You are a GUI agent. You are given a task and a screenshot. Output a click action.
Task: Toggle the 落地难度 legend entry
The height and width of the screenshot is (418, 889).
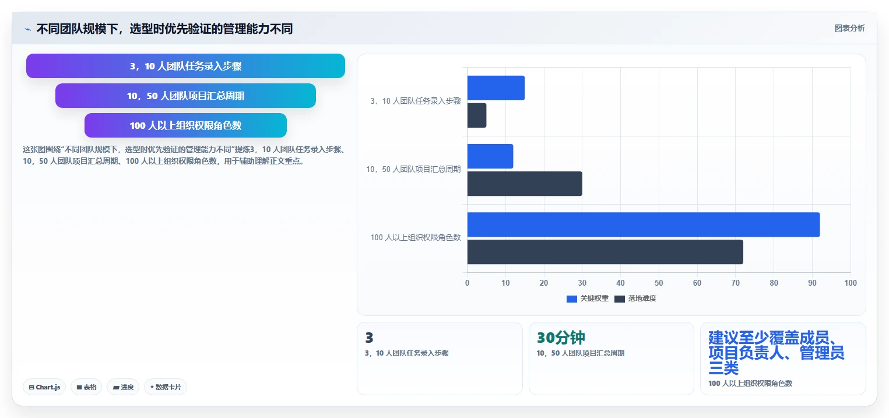tap(635, 298)
